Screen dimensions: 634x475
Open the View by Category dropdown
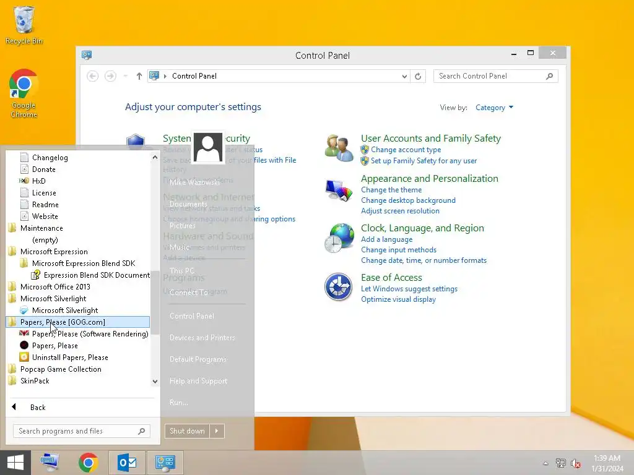tap(494, 108)
